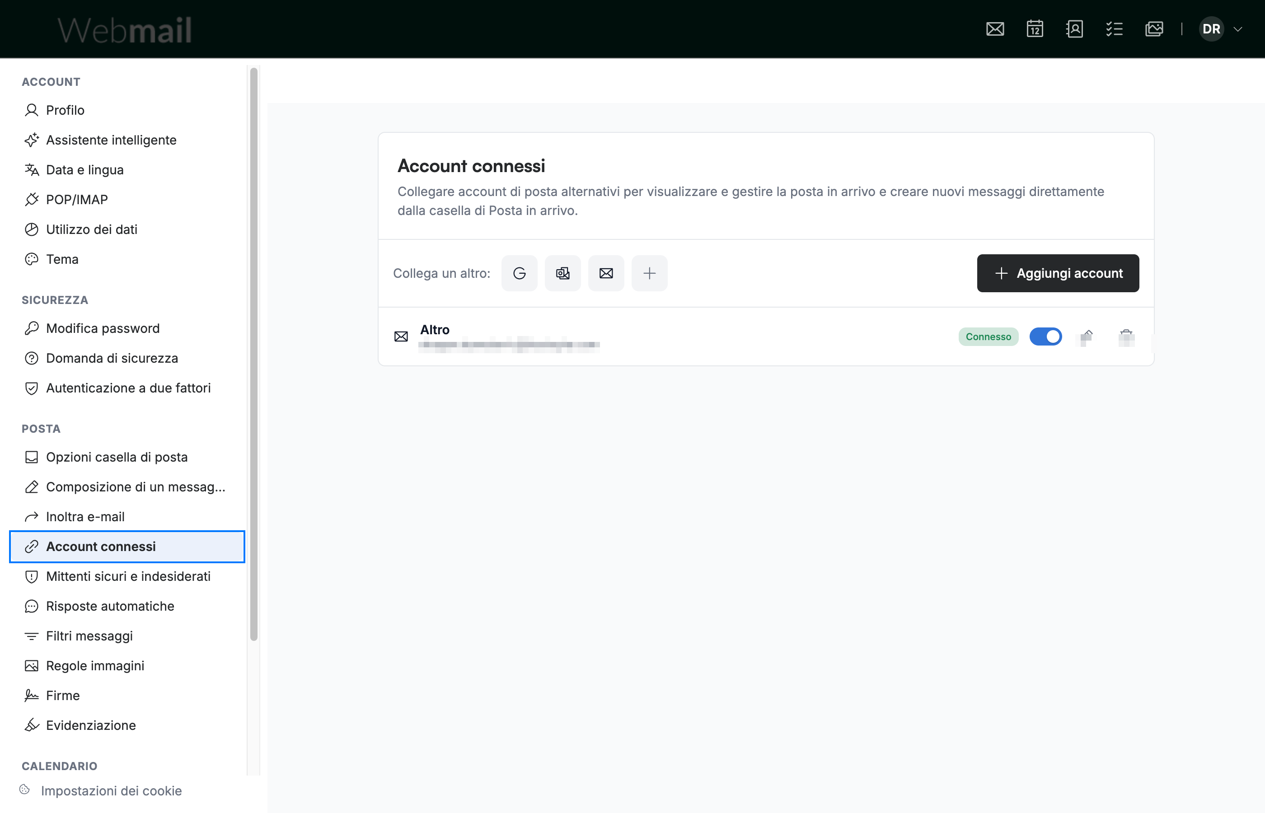Click the plus icon next to mail providers
Screen dimensions: 1265x813
(649, 273)
